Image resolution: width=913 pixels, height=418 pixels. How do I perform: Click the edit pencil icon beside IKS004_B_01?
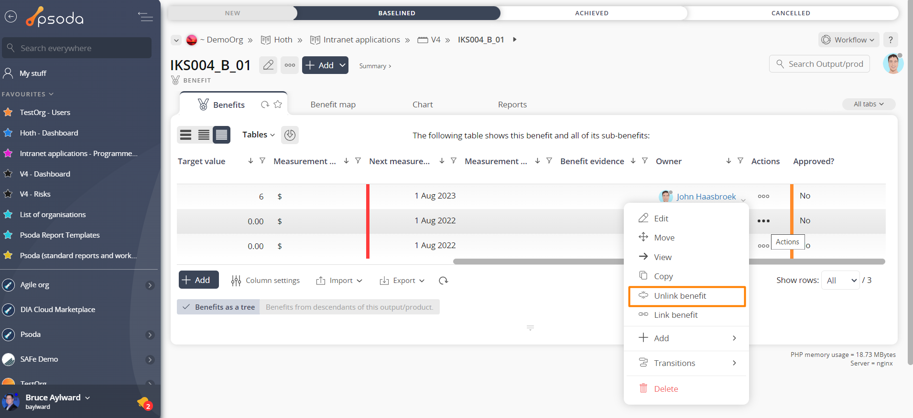(x=268, y=65)
